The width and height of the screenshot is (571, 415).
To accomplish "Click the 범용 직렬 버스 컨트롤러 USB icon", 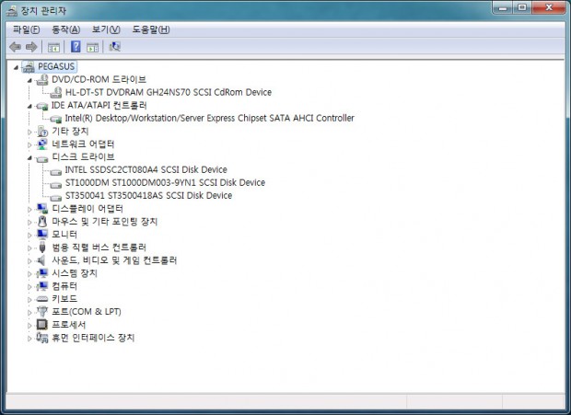I will click(x=42, y=248).
